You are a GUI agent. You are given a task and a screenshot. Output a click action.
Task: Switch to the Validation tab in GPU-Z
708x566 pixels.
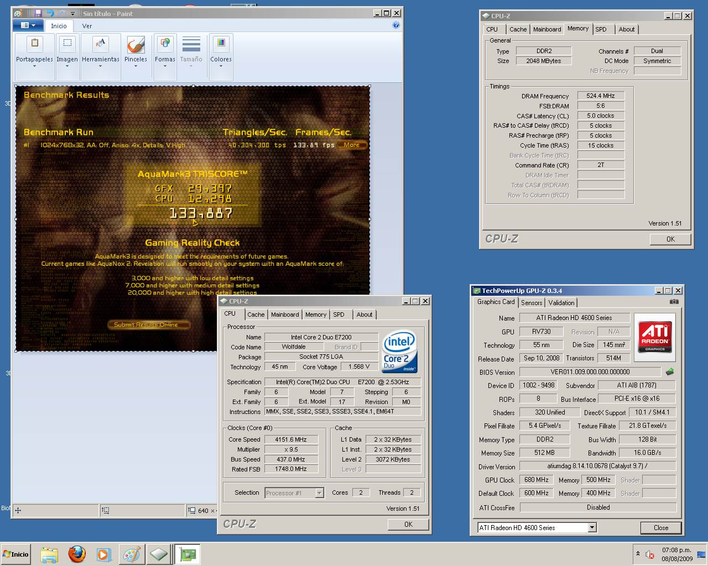(561, 303)
